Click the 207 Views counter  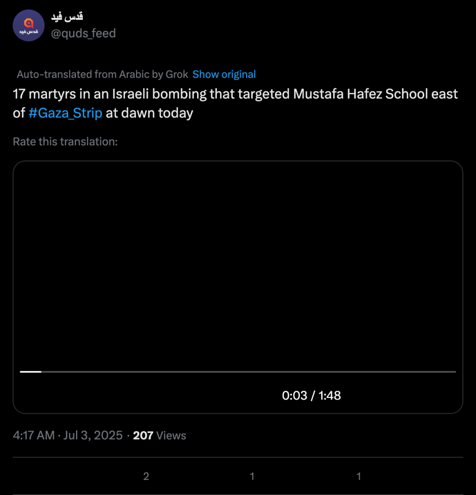click(159, 435)
